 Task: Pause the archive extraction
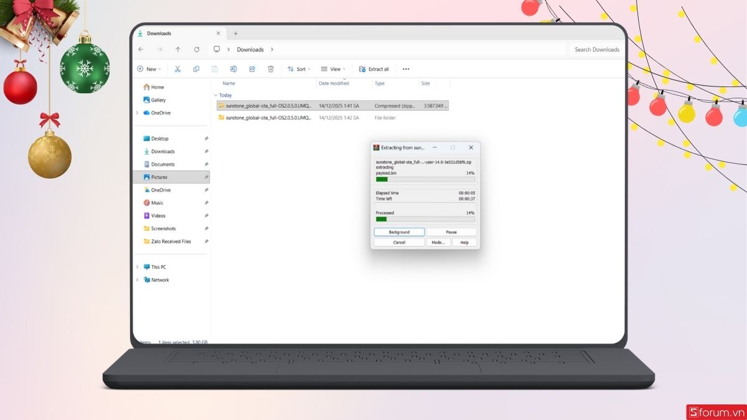[x=451, y=231]
